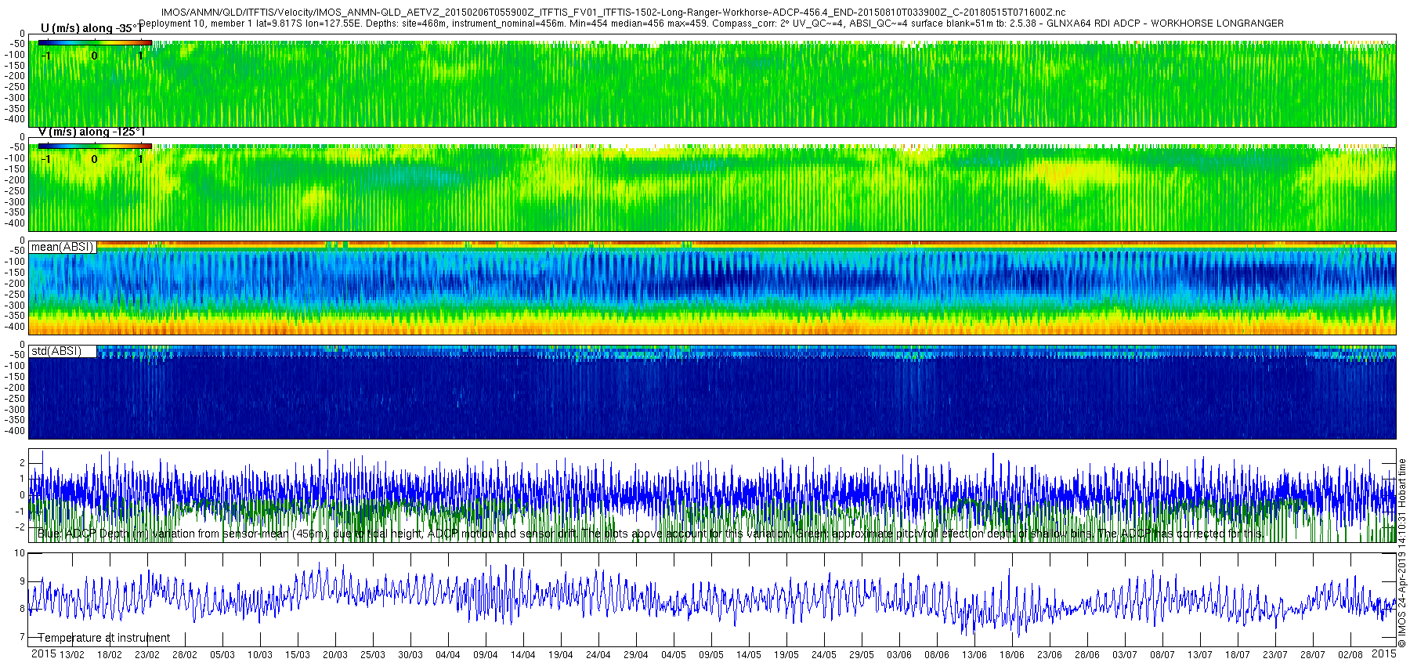
Task: Click the '15/03' date tick label
Action: click(x=297, y=655)
